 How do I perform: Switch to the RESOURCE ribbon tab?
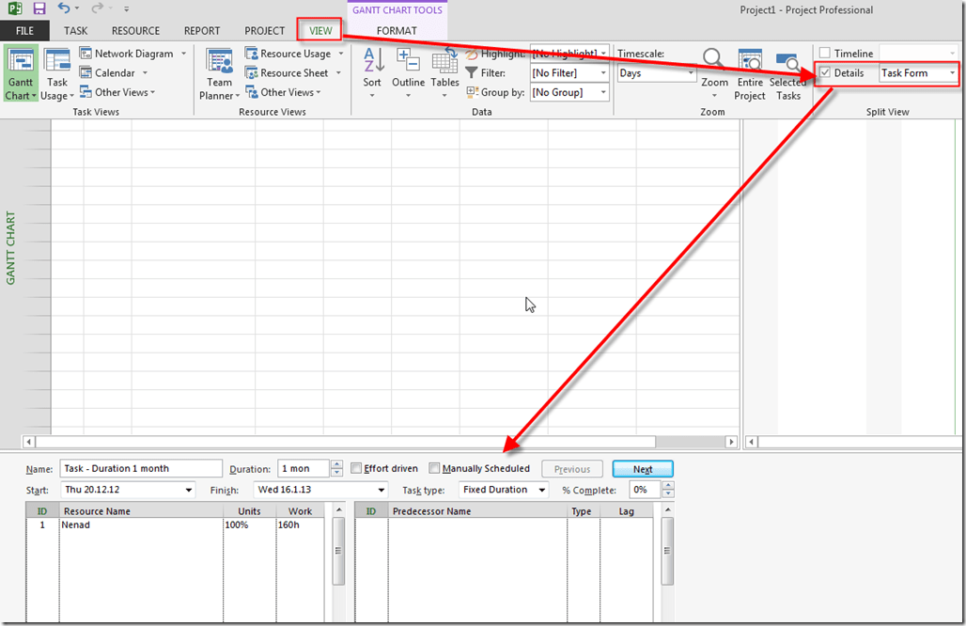click(135, 31)
